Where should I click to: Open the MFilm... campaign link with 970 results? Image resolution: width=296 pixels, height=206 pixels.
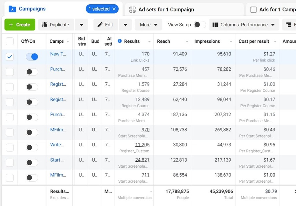pyautogui.click(x=58, y=130)
